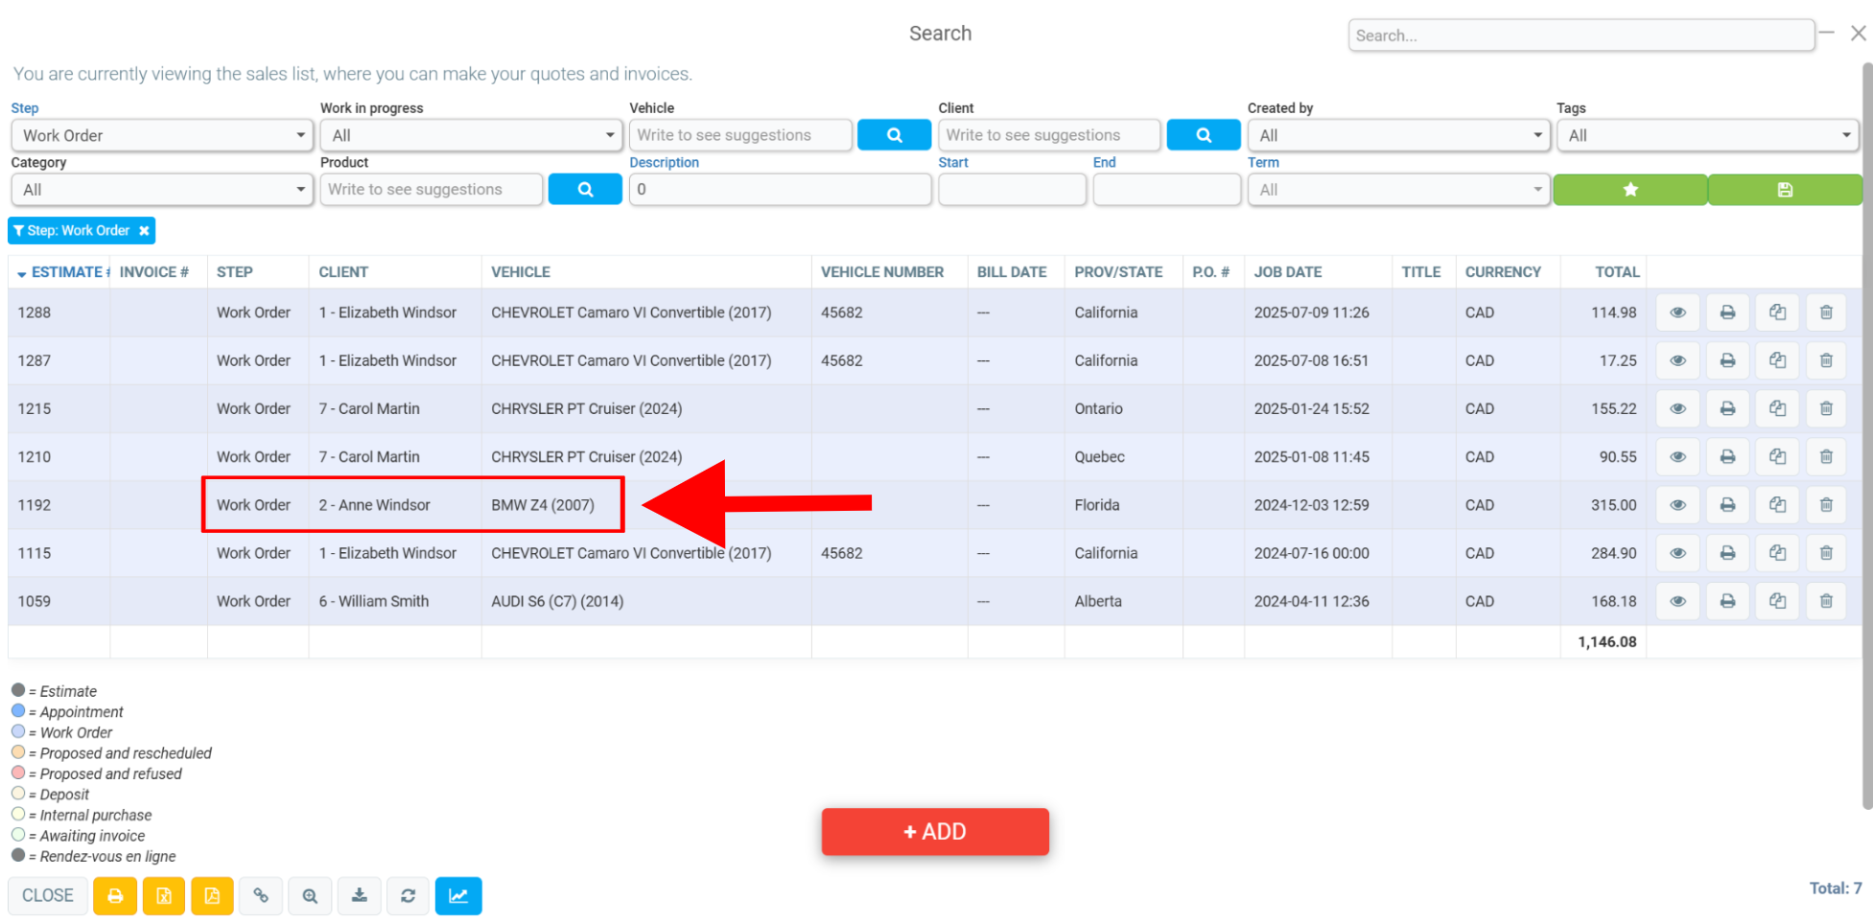1873x923 pixels.
Task: Open the Category dropdown
Action: pos(162,190)
